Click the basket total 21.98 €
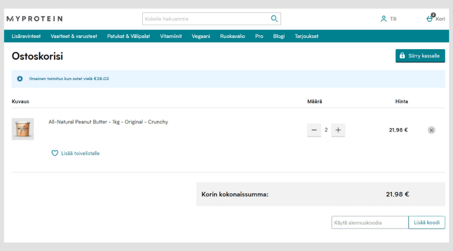 (x=397, y=194)
